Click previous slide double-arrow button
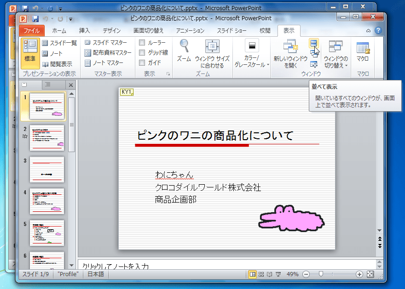Screen dimensions: 405x289 tap(380, 239)
